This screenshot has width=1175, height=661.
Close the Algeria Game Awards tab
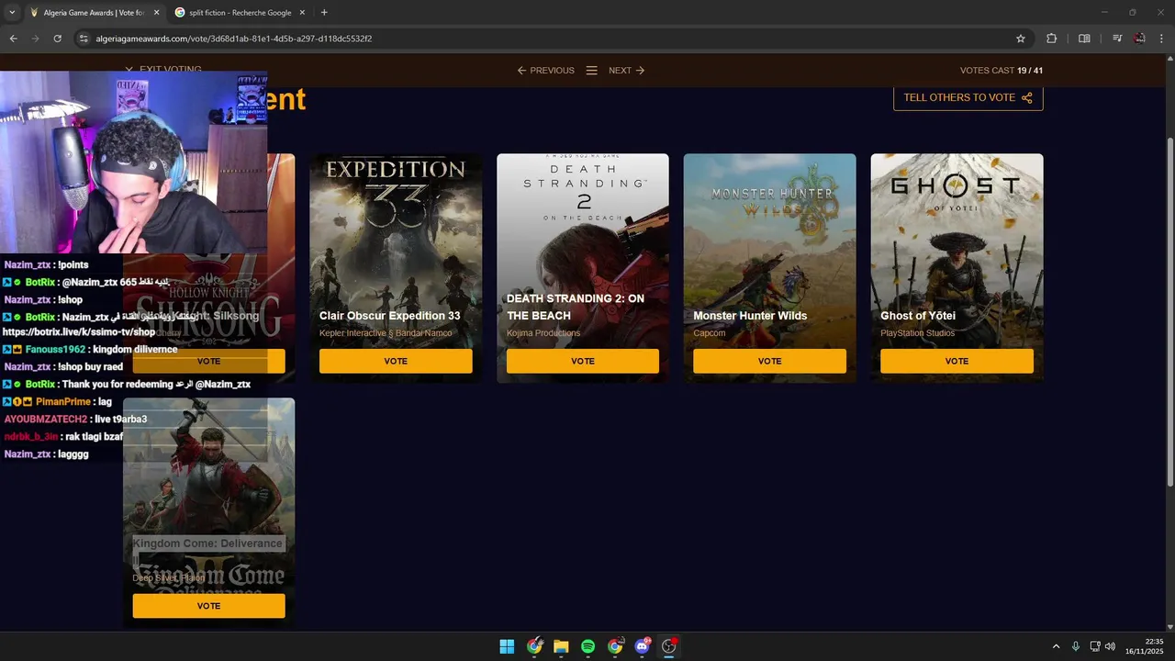156,13
